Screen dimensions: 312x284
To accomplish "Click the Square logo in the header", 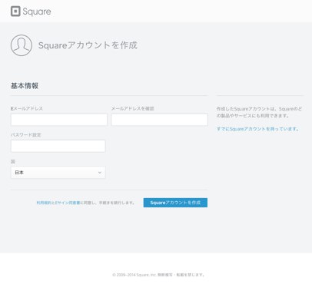I will pyautogui.click(x=31, y=12).
